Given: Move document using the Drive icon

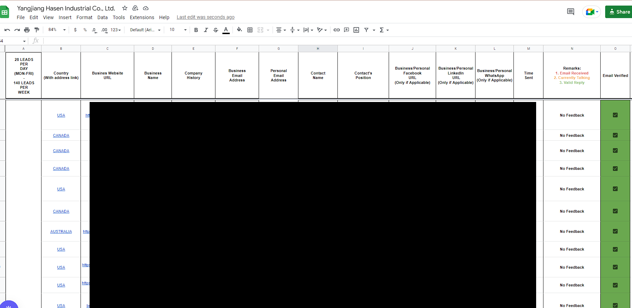Looking at the screenshot, I should point(135,8).
